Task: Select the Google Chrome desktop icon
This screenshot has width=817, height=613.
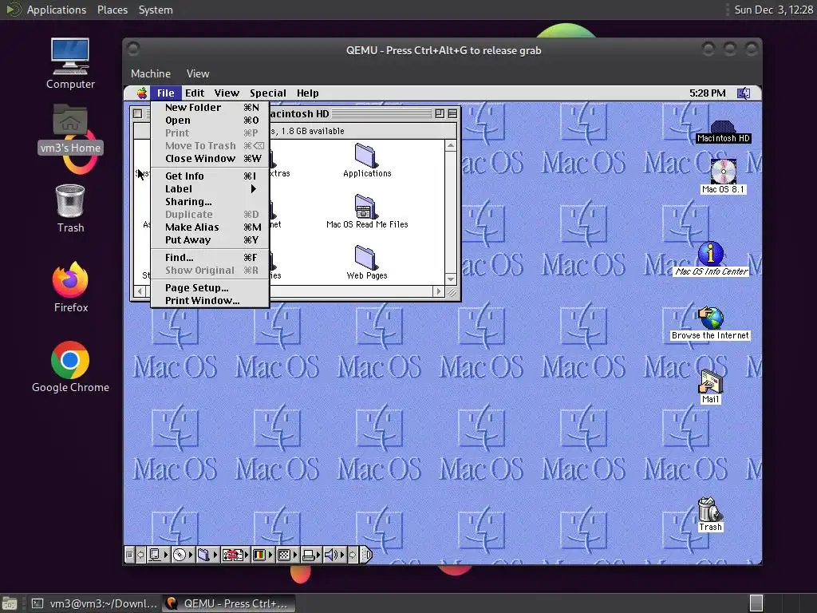Action: tap(70, 367)
